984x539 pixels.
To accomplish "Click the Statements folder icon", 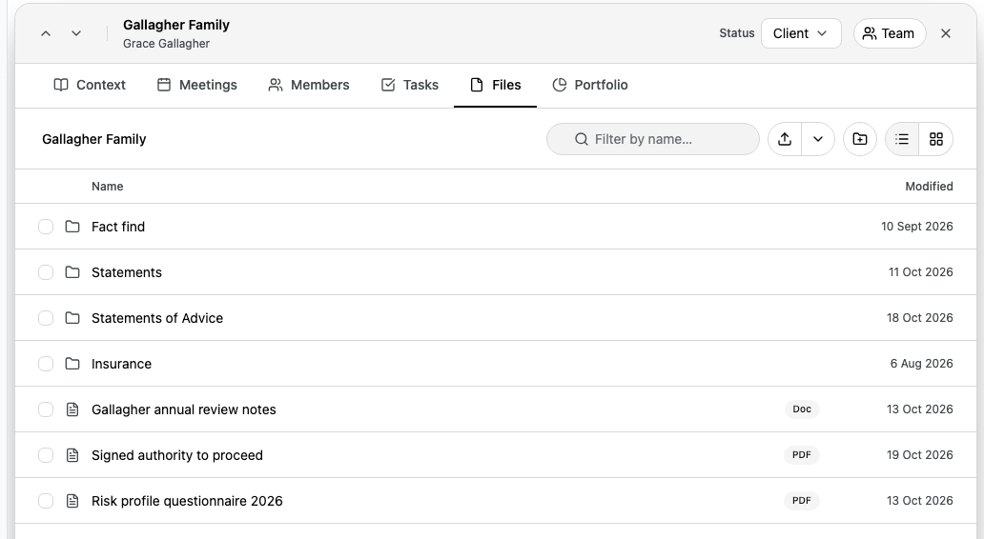I will [x=72, y=272].
